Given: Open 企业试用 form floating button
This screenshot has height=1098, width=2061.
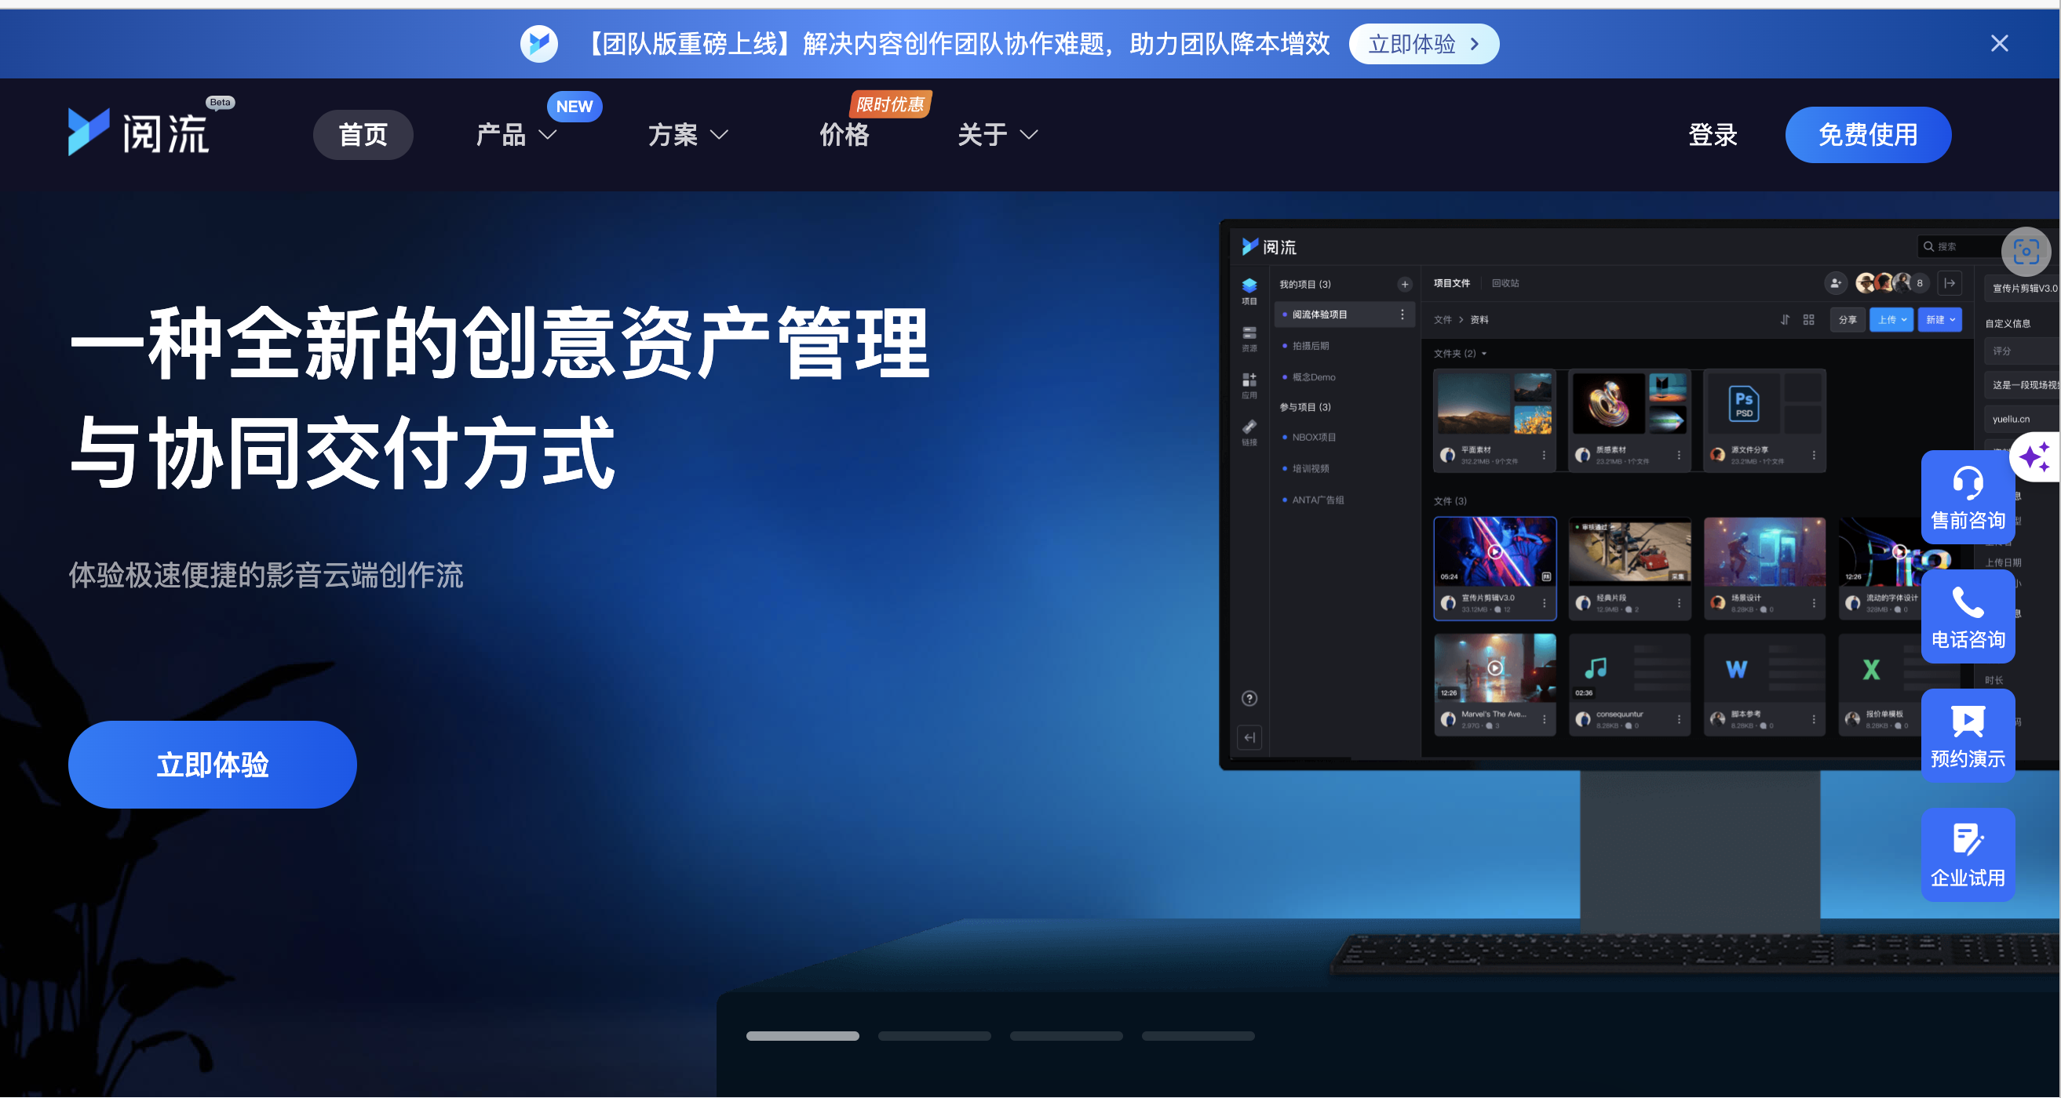Looking at the screenshot, I should click(x=1968, y=855).
